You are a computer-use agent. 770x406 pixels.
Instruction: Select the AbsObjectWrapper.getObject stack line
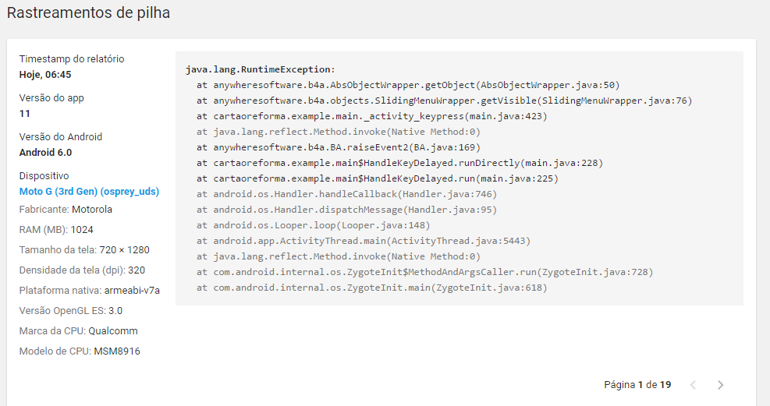(408, 85)
